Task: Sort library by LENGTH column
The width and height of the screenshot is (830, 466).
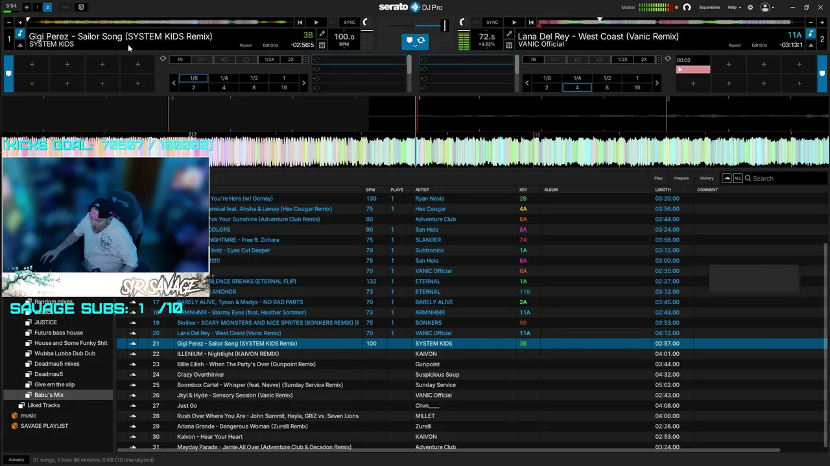Action: click(663, 190)
